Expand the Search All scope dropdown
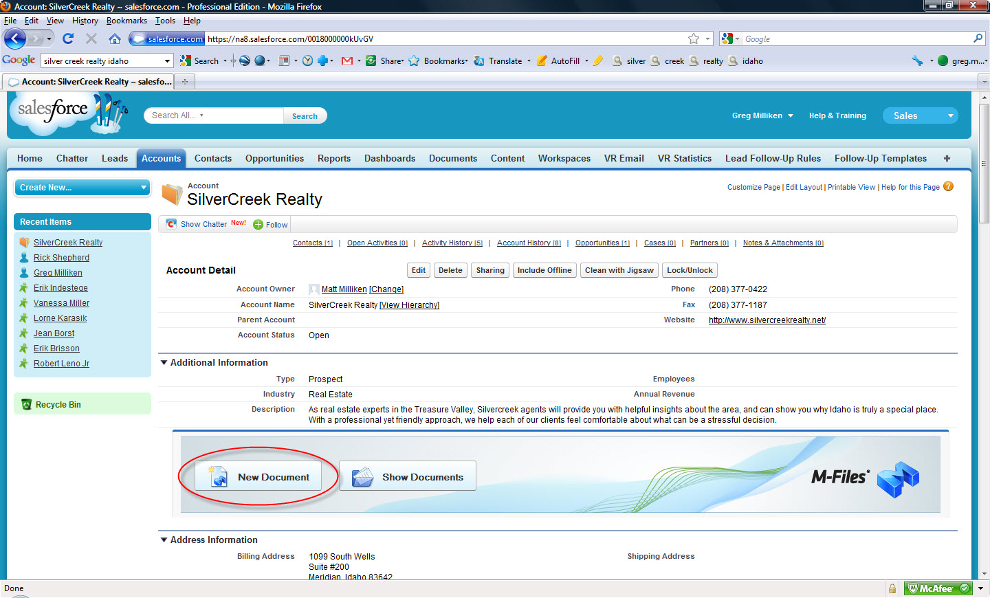This screenshot has height=598, width=990. [x=201, y=115]
